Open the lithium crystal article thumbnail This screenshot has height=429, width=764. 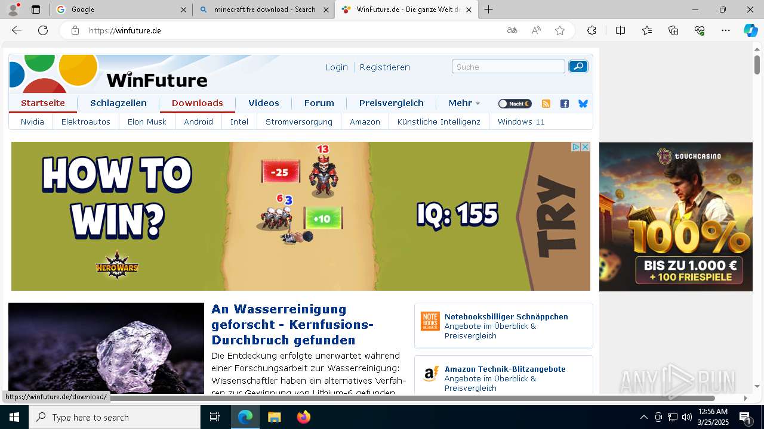coord(106,349)
